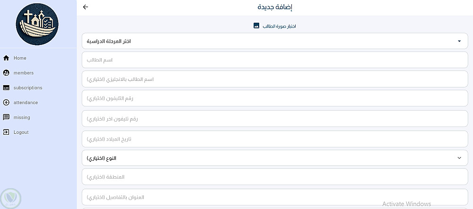Image resolution: width=473 pixels, height=209 pixels.
Task: Click the missing chat-bubble icon
Action: pos(6,117)
